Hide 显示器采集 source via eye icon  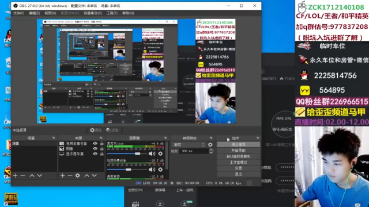pyautogui.click(x=95, y=154)
